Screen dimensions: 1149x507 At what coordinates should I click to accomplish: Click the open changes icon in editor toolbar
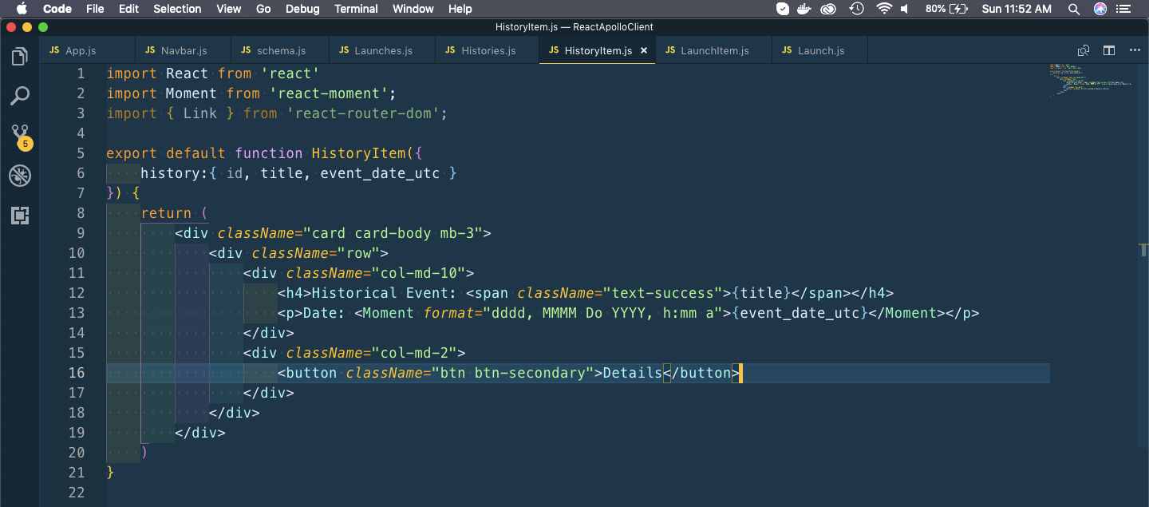[x=1084, y=50]
